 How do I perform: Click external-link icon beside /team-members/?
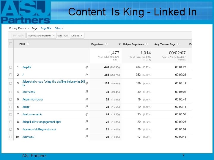coord(87,99)
